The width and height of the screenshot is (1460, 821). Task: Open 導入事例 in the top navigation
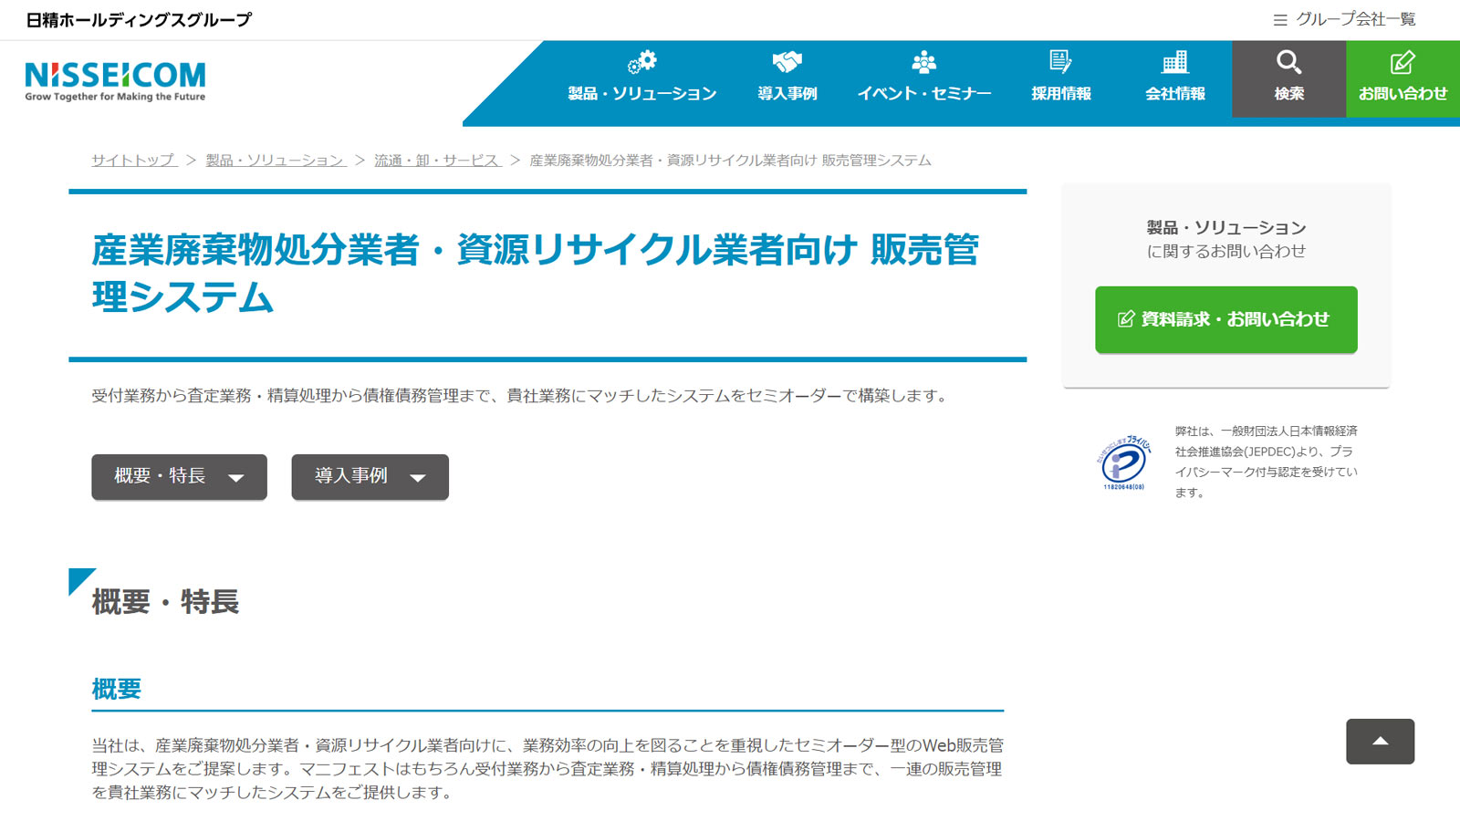pos(787,93)
